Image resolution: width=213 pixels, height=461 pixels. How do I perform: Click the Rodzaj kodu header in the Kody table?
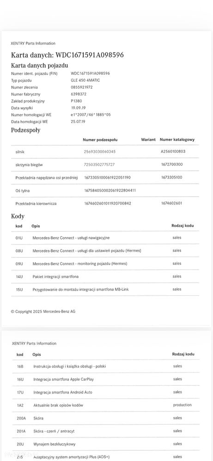tap(183, 226)
